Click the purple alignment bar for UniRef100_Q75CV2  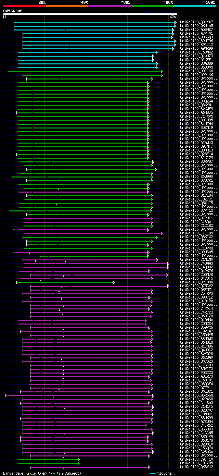click(100, 286)
